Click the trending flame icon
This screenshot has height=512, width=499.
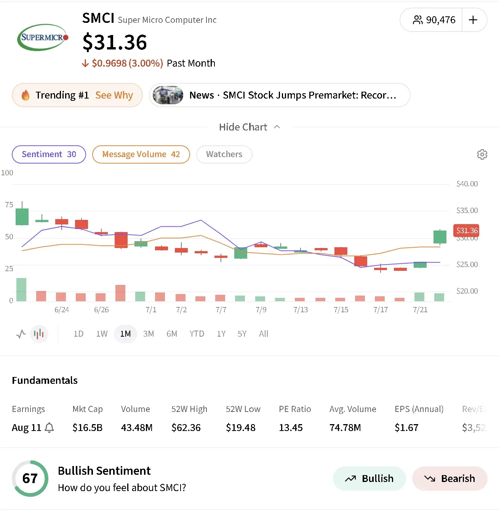coord(26,95)
